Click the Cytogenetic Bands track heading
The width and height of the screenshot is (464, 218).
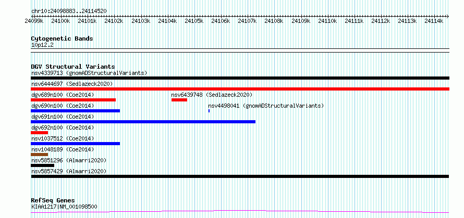pos(62,39)
